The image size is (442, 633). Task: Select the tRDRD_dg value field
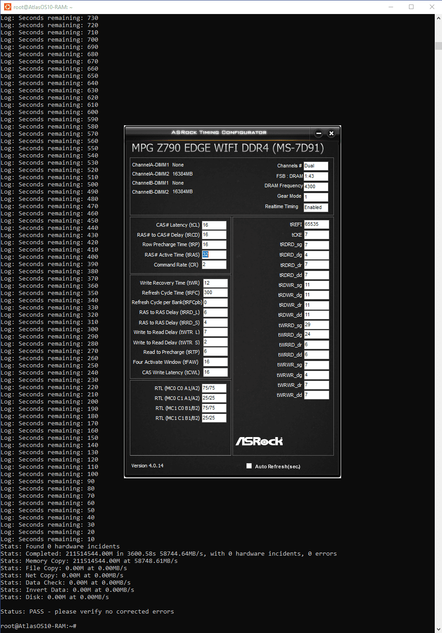tap(316, 255)
